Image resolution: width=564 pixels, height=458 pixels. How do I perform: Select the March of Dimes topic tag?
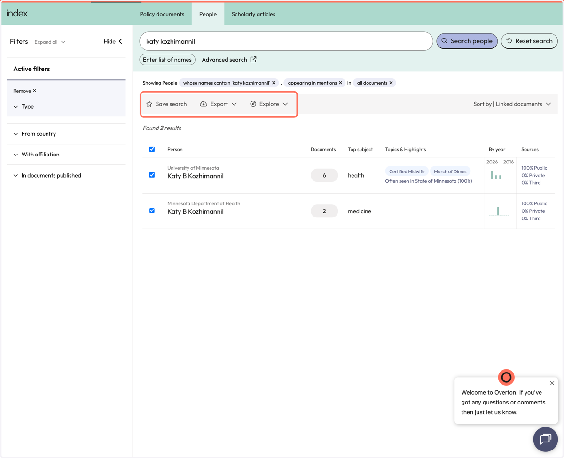tap(450, 171)
